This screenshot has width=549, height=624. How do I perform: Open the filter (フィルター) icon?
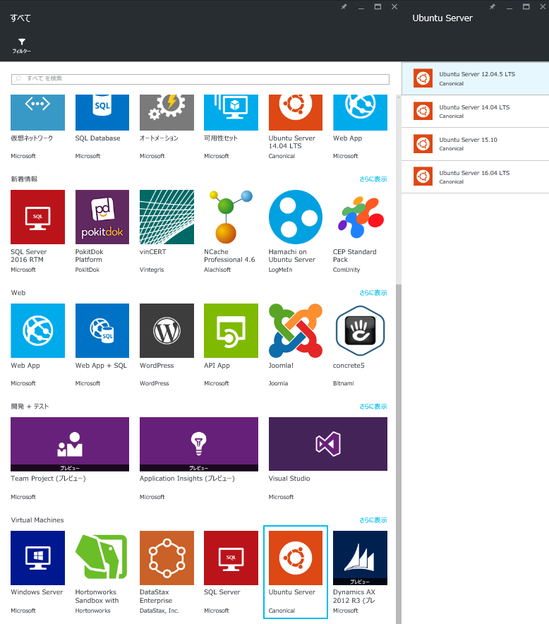(21, 45)
